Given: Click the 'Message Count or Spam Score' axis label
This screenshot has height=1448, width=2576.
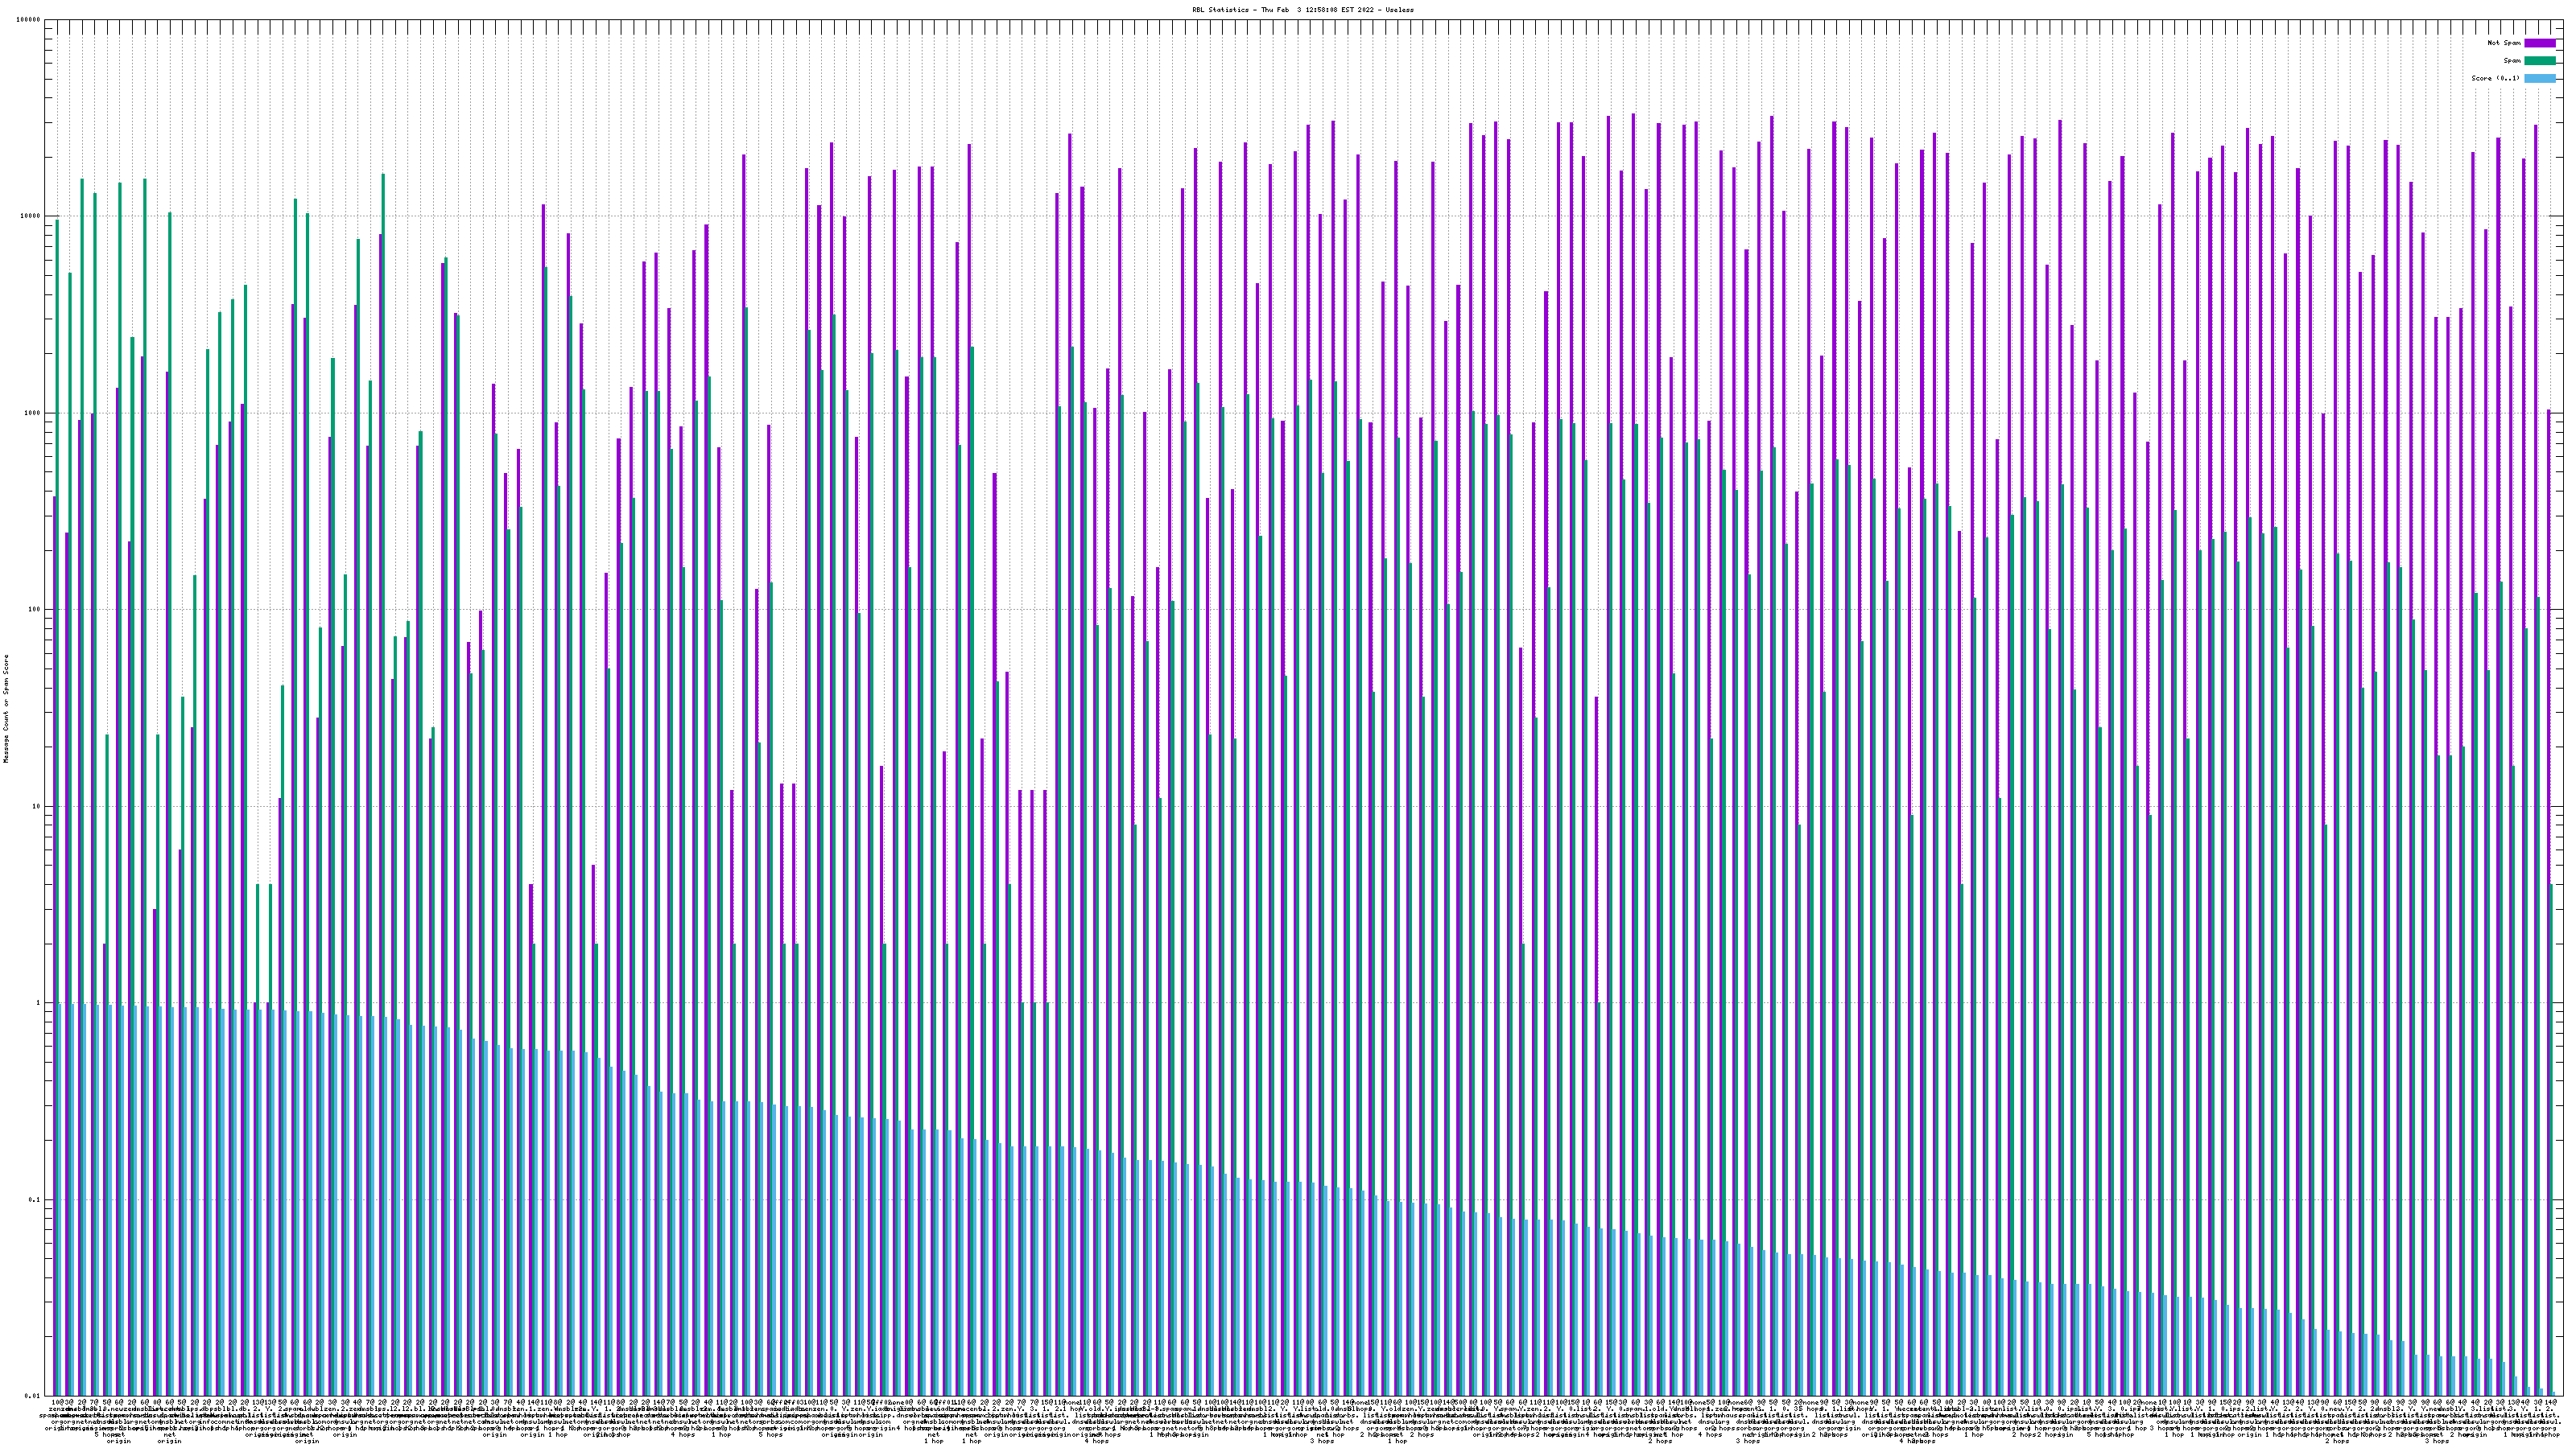Looking at the screenshot, I should [6, 709].
